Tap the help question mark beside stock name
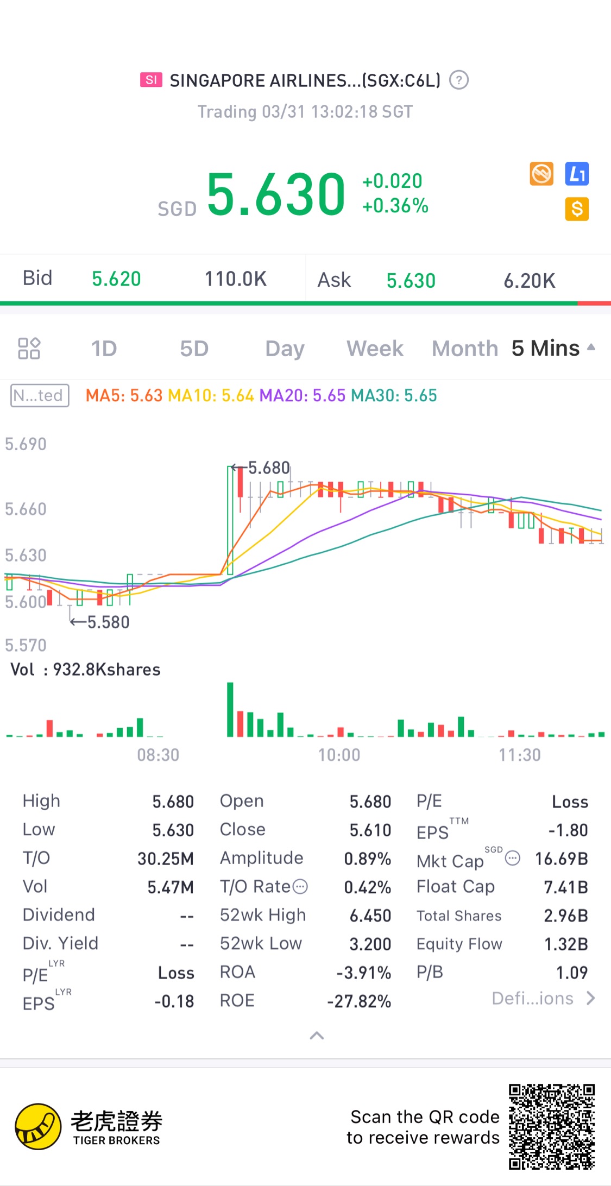Image resolution: width=611 pixels, height=1186 pixels. tap(459, 80)
